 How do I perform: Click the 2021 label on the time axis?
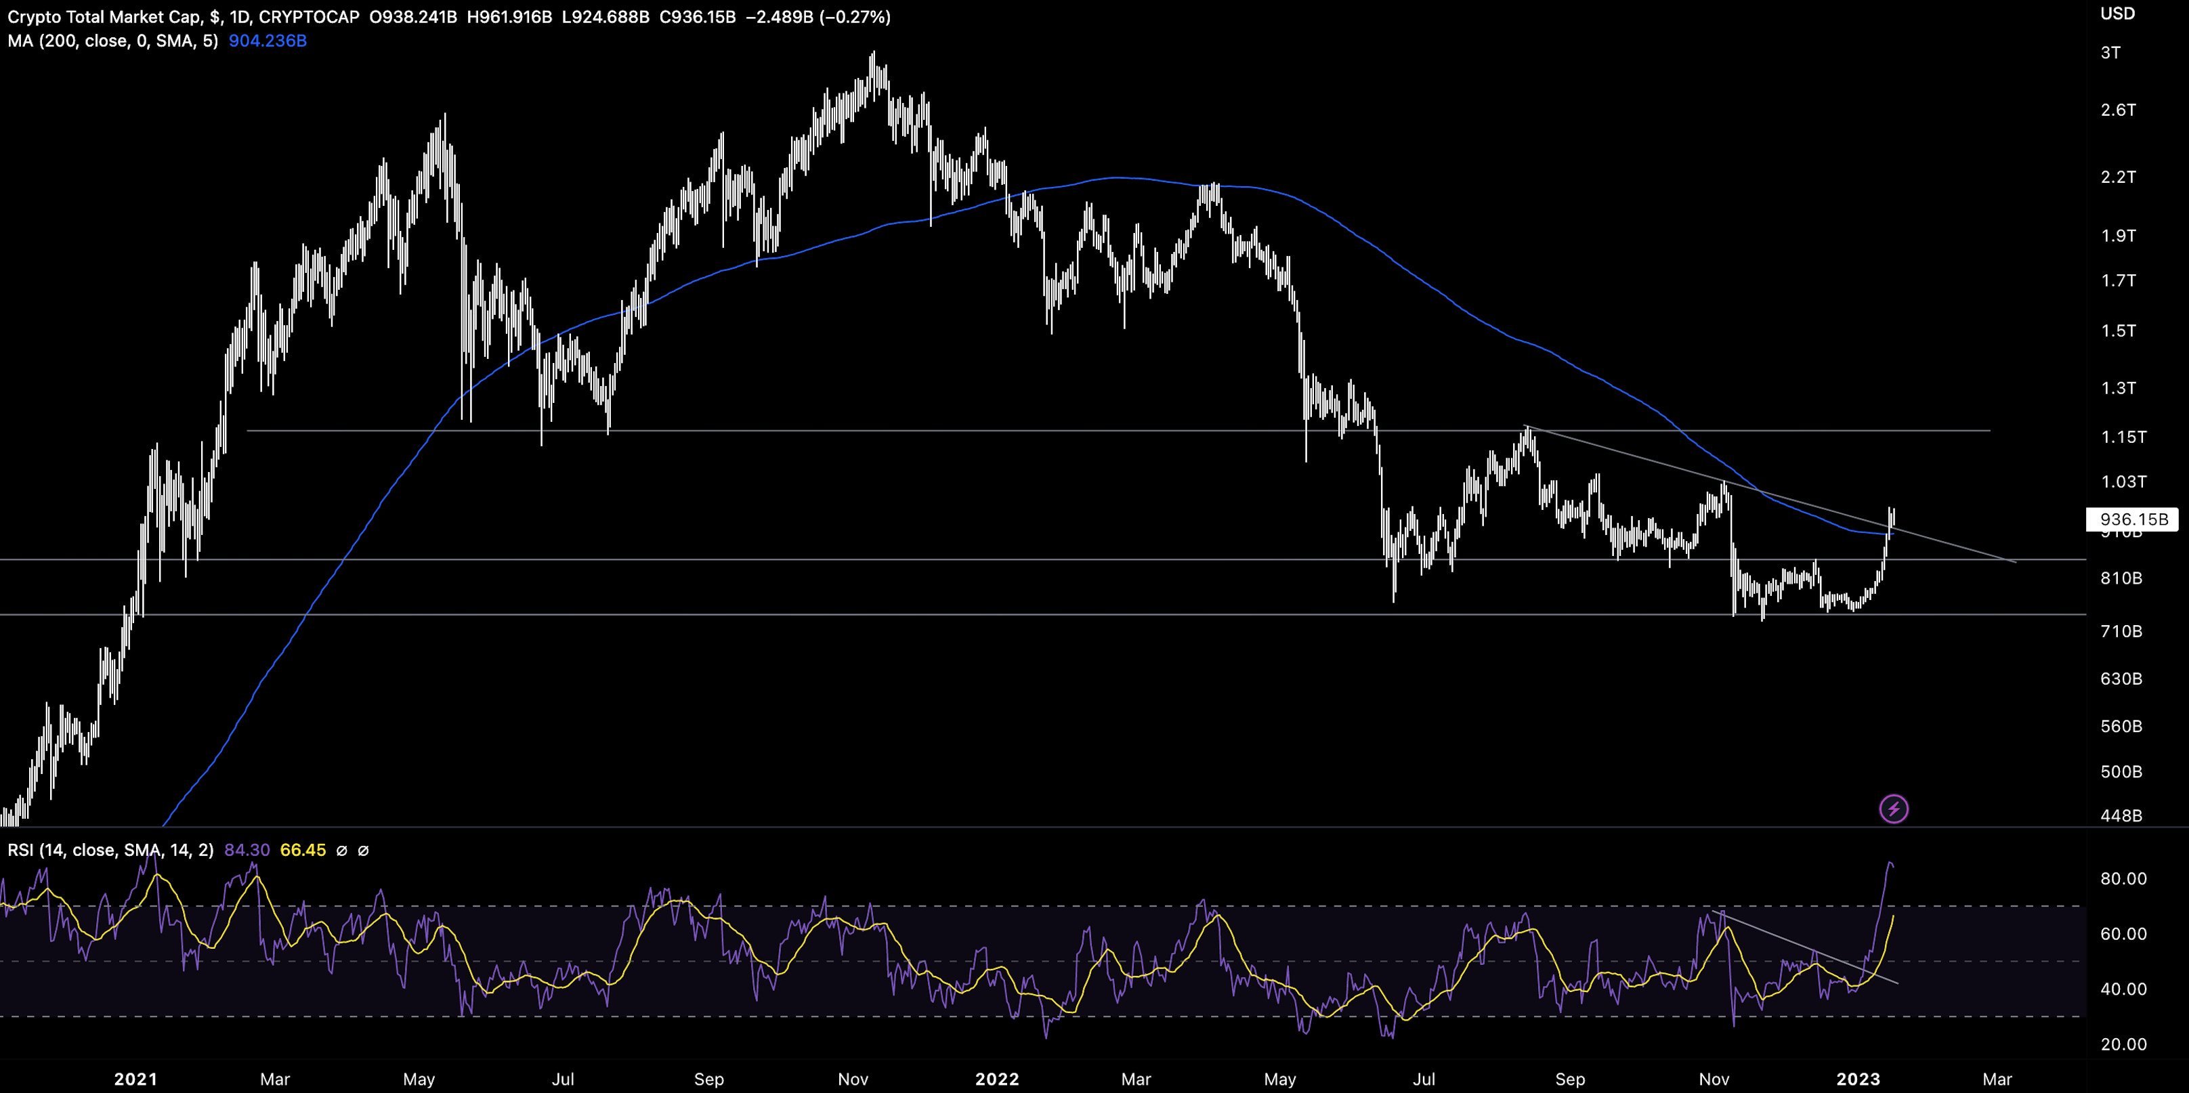[x=135, y=1079]
